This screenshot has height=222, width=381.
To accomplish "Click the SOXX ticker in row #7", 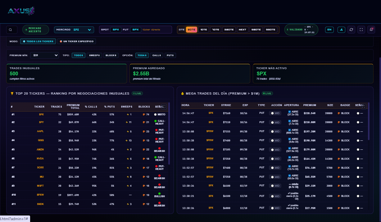I will click(40, 168).
